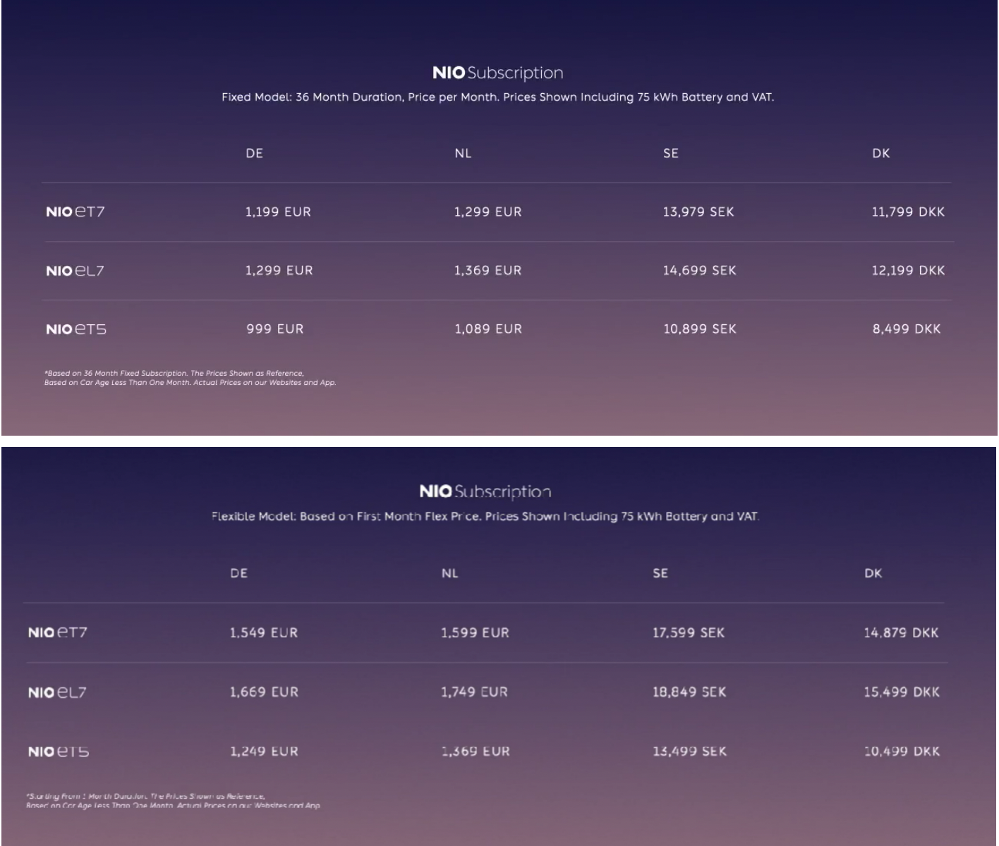Click the 1,199 EUR price for ET7
Image resolution: width=999 pixels, height=846 pixels.
(x=278, y=211)
